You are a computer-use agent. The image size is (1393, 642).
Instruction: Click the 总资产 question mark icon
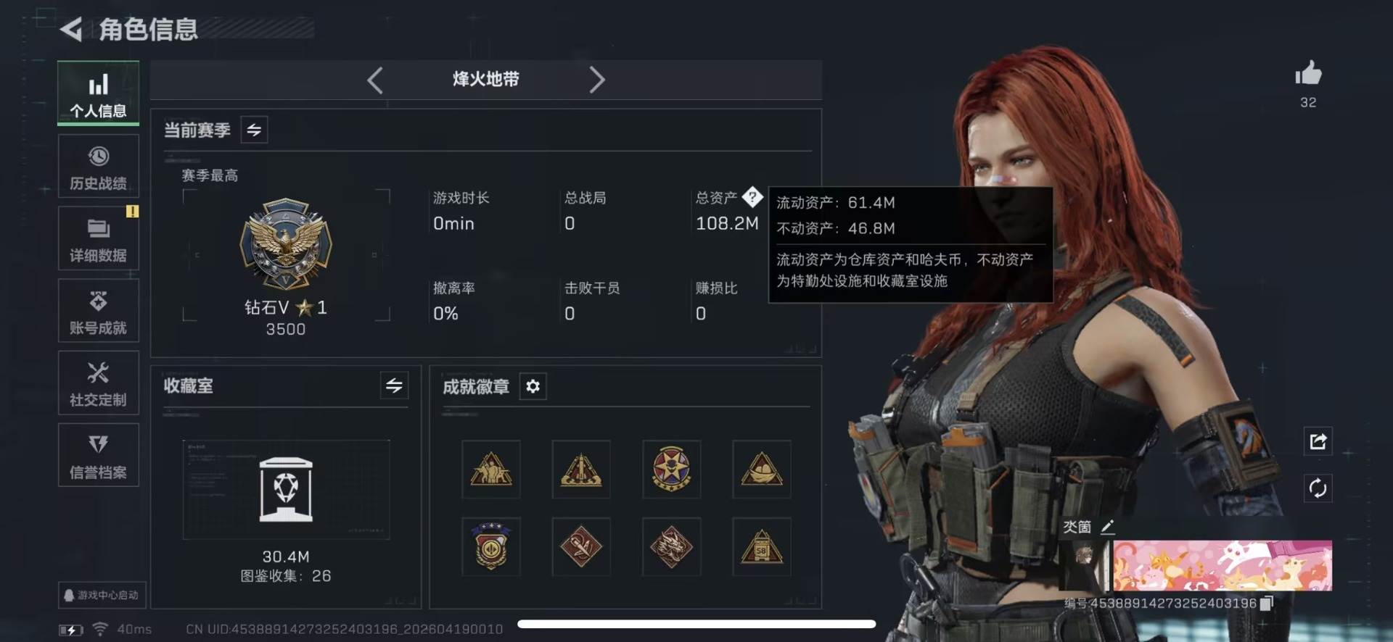[x=752, y=196]
